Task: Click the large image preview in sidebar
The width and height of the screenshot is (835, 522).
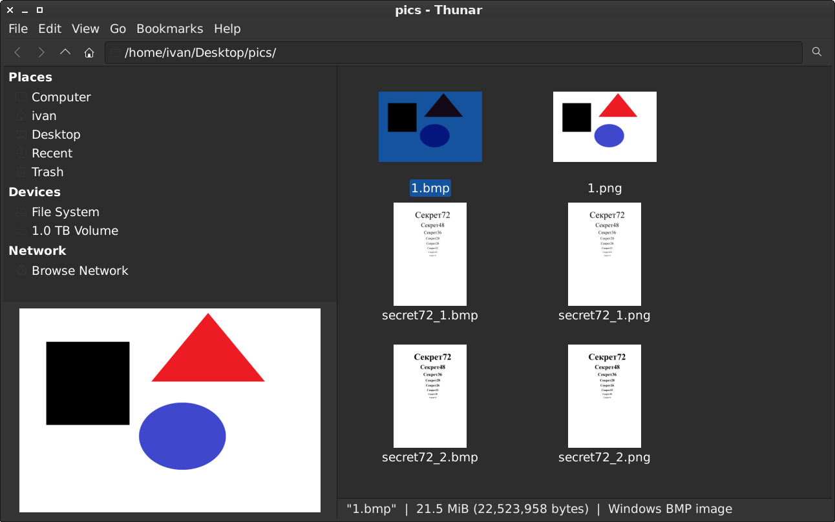Action: [170, 410]
